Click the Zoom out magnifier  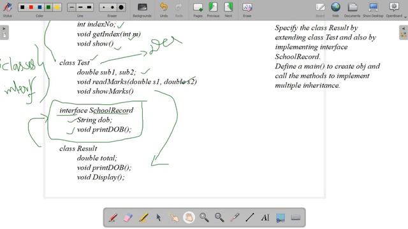[x=219, y=218]
